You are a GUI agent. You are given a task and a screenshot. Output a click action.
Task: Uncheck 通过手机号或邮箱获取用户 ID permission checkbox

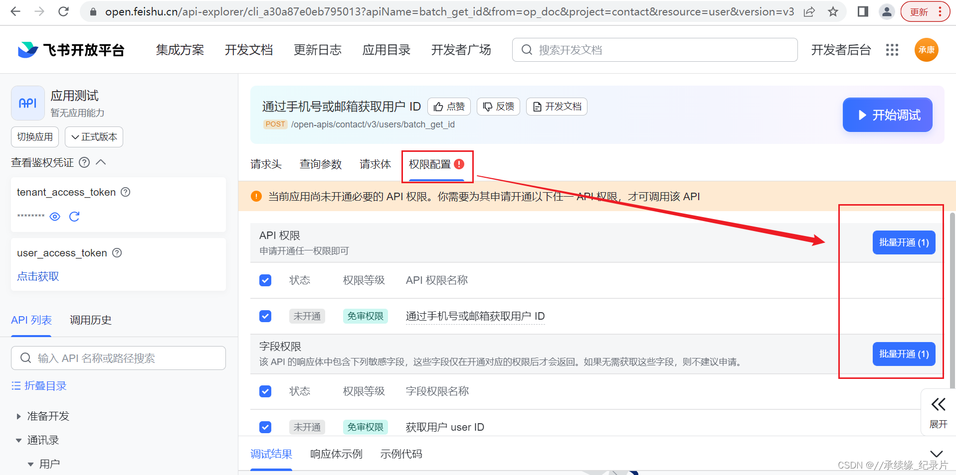pyautogui.click(x=265, y=316)
